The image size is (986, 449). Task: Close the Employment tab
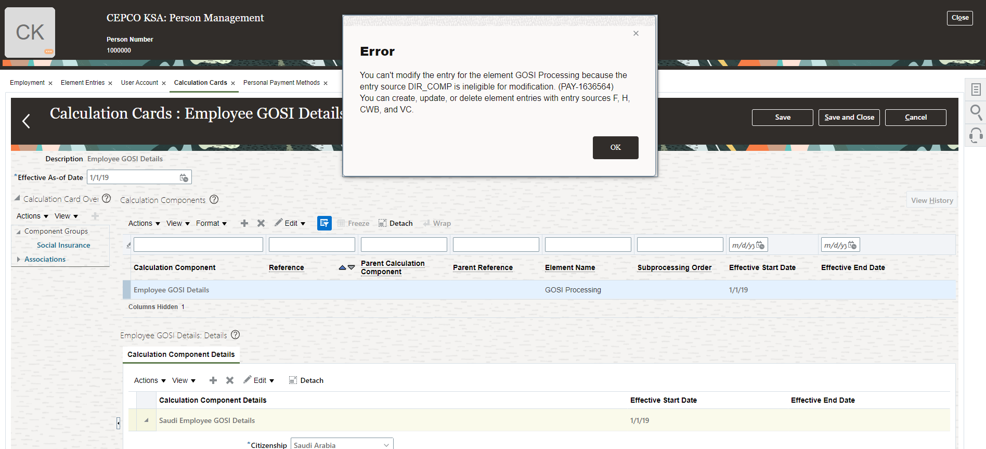50,83
